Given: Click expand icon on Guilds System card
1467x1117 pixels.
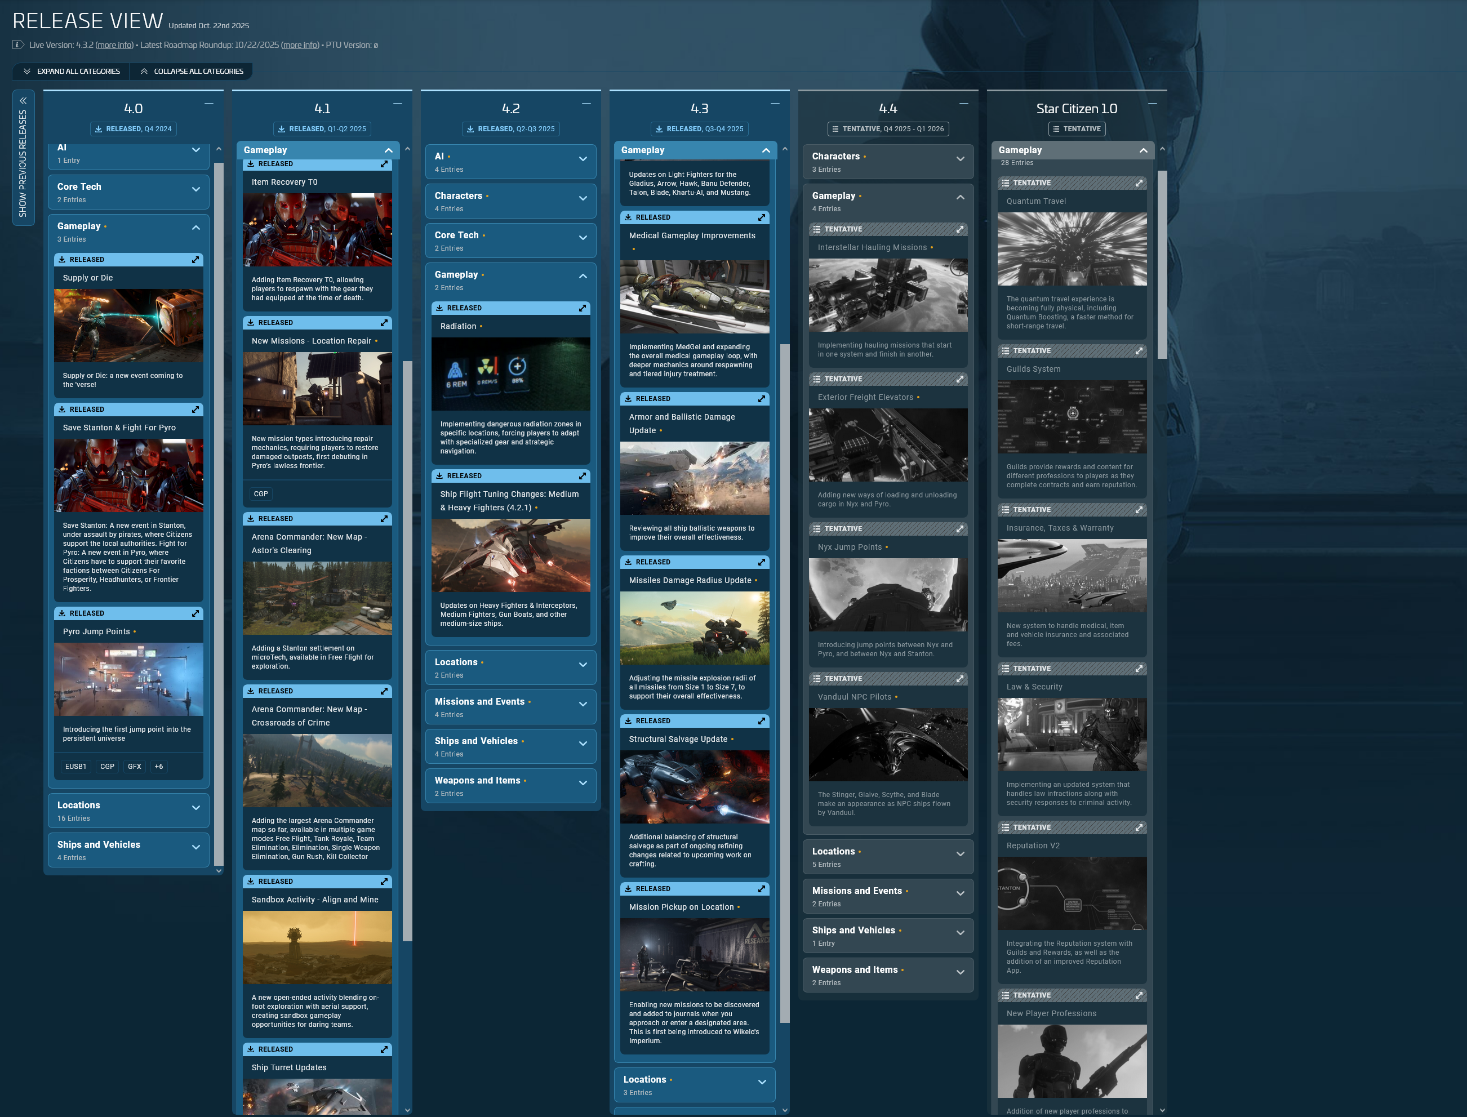Looking at the screenshot, I should click(x=1139, y=351).
